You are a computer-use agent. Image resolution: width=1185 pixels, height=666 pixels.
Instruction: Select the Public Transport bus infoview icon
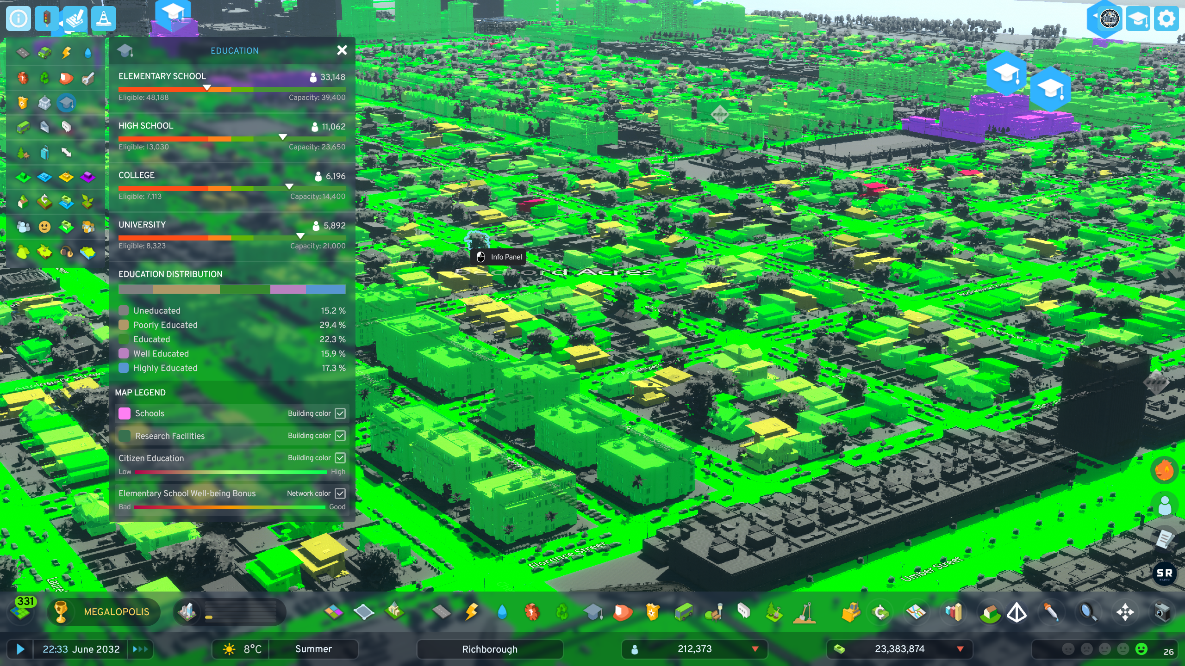pyautogui.click(x=23, y=127)
